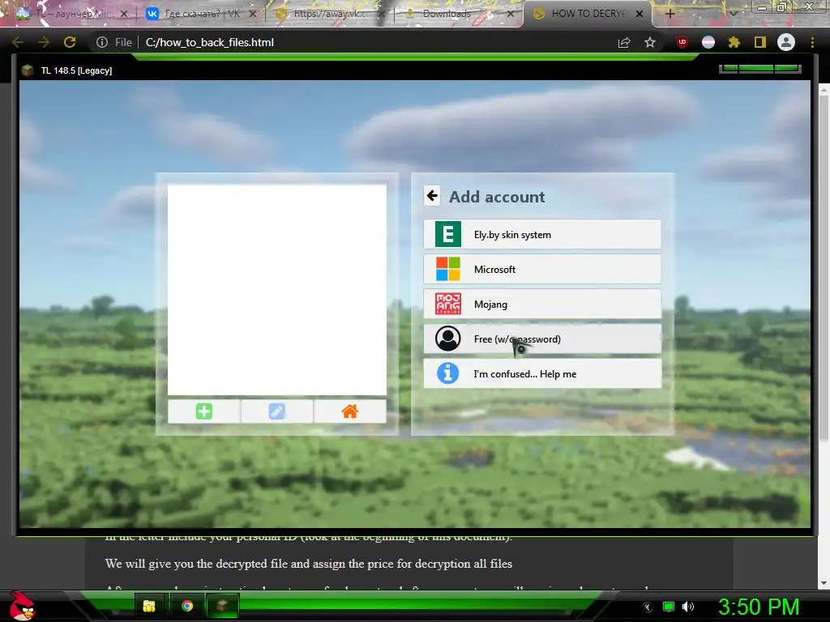830x622 pixels.
Task: Click the Microsoft four-square logo
Action: click(x=447, y=269)
